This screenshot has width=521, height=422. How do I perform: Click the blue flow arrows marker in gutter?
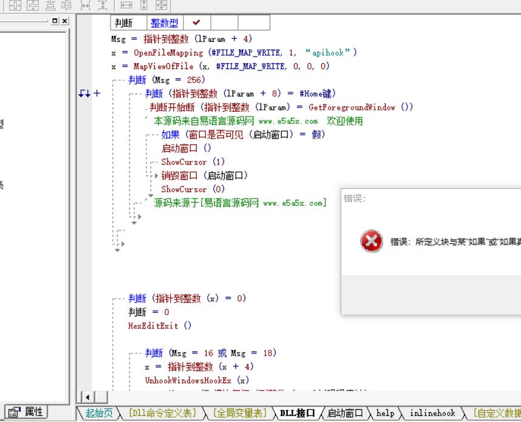tap(84, 94)
